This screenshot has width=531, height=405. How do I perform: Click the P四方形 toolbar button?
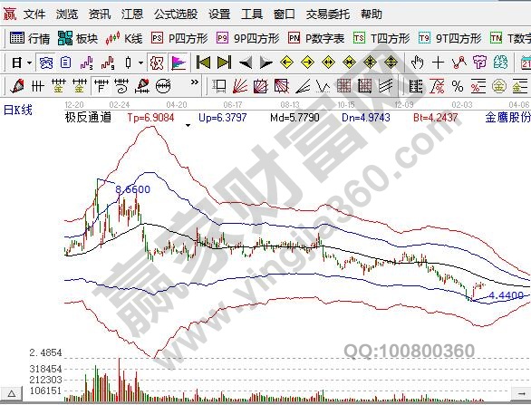click(x=179, y=38)
